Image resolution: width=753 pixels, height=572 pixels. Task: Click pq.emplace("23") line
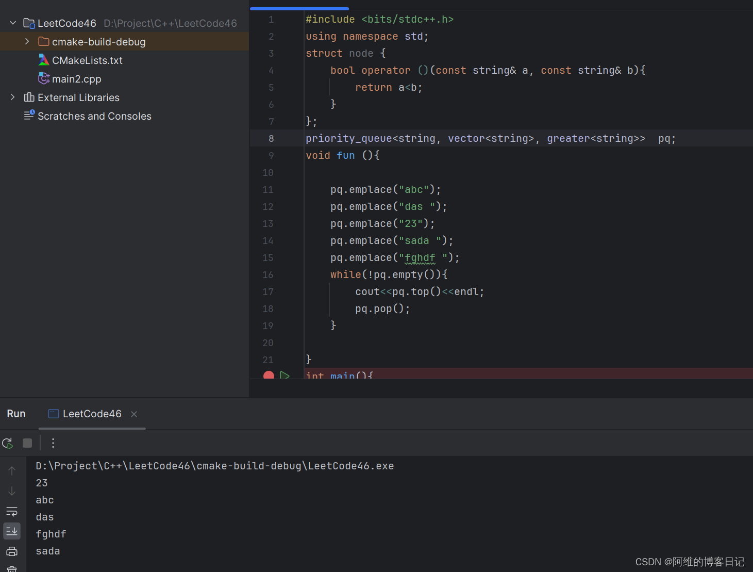(382, 223)
